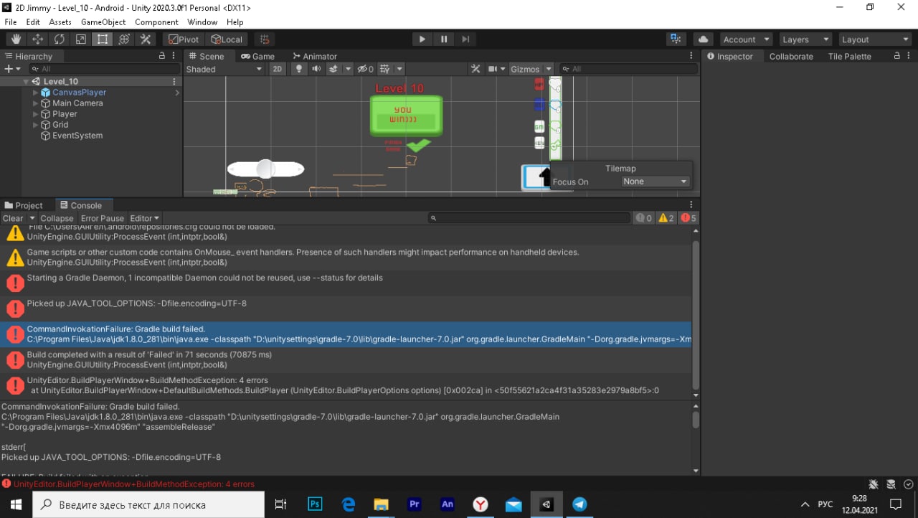The width and height of the screenshot is (918, 518).
Task: Open the Collab icon in the toolbar
Action: 675,39
